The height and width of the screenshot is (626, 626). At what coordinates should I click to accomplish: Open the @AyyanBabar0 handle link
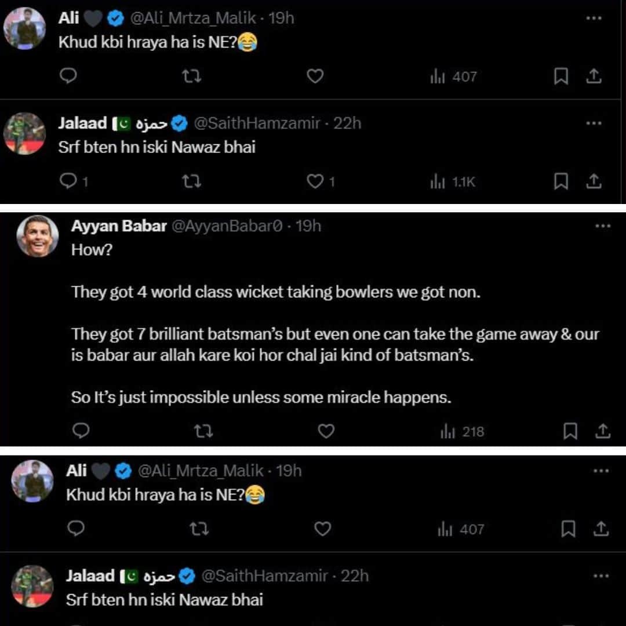pyautogui.click(x=227, y=226)
